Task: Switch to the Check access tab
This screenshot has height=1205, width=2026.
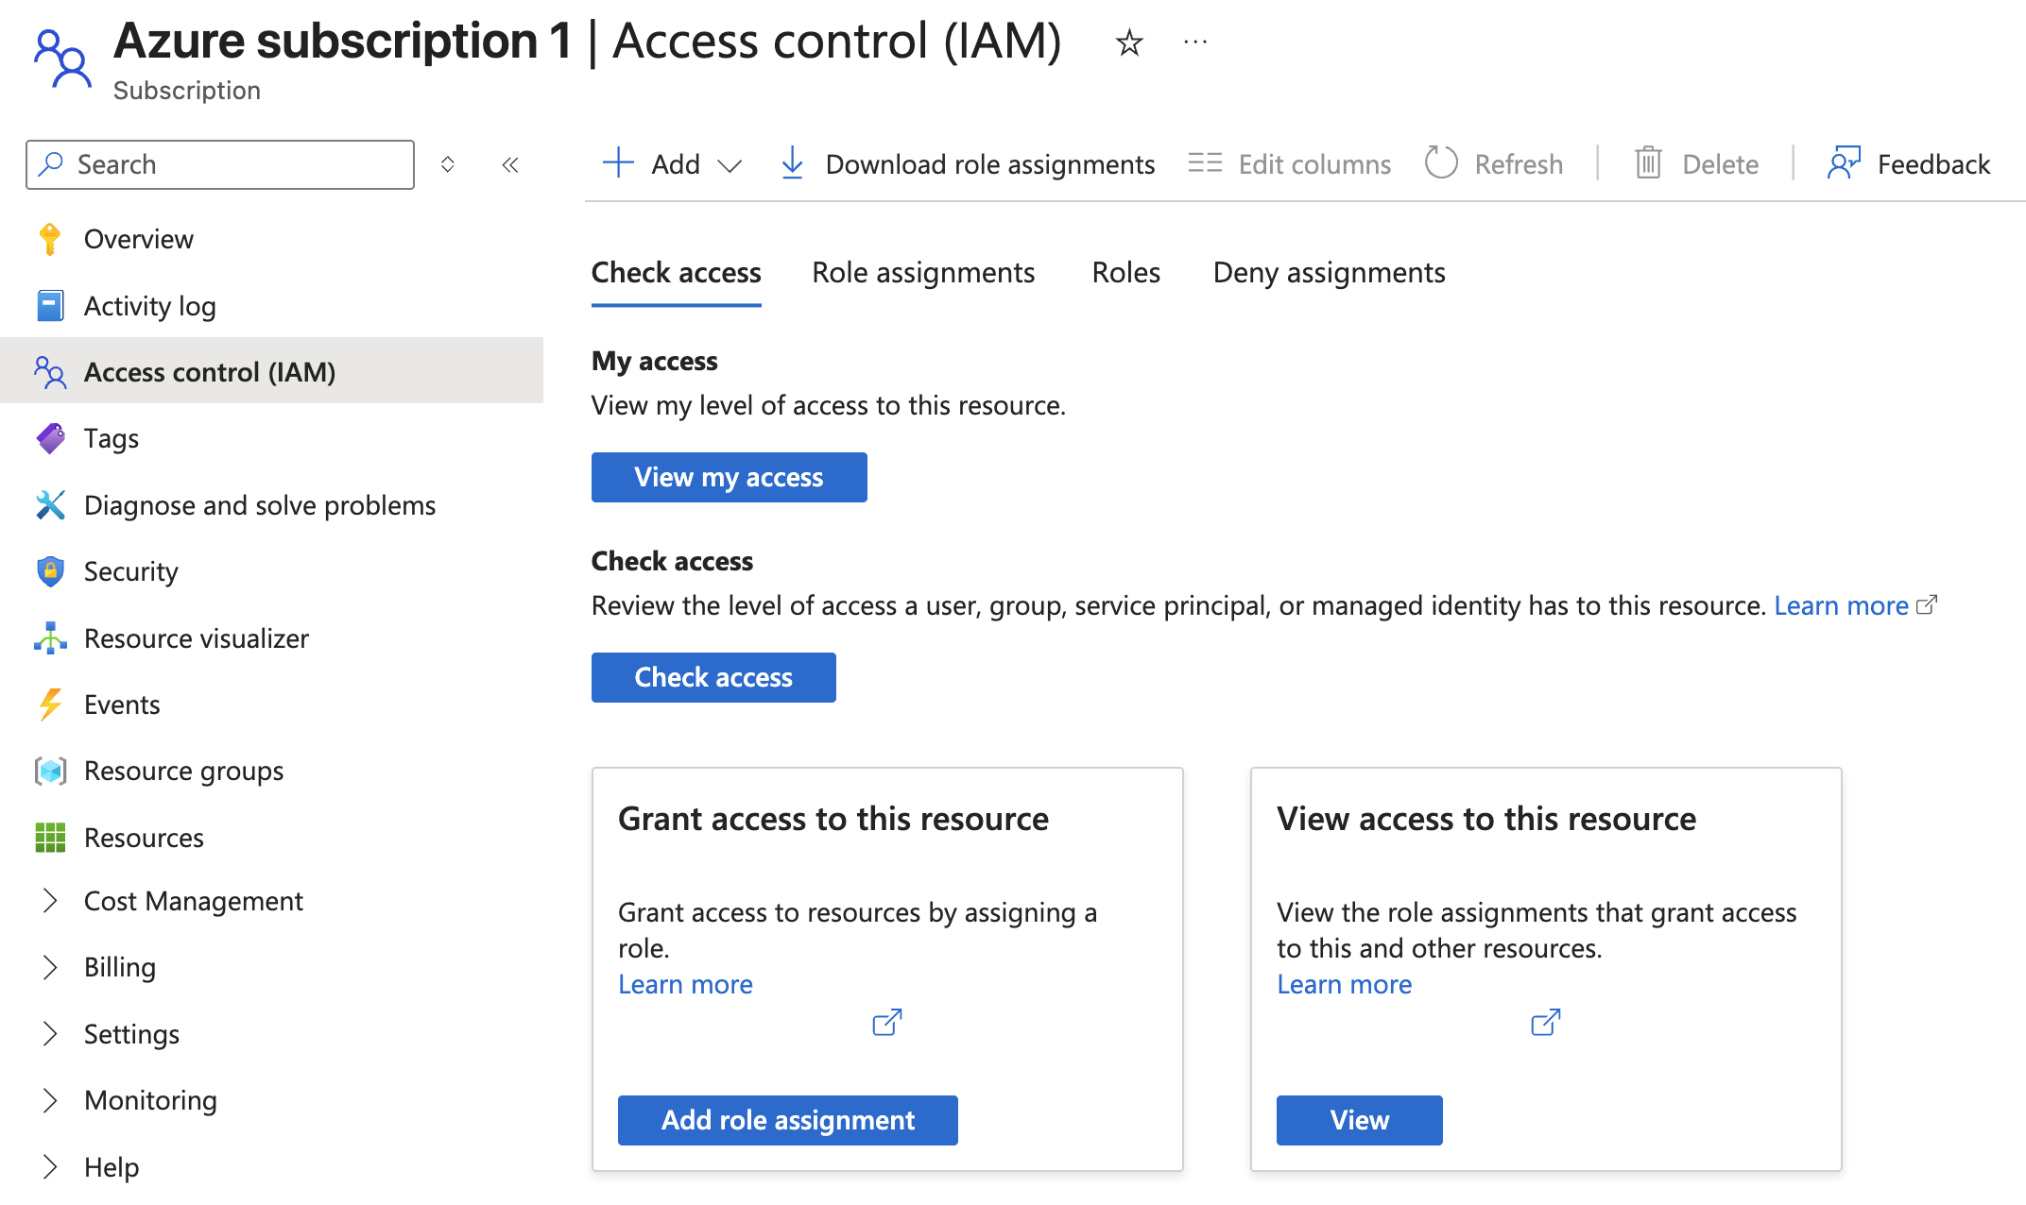Action: tap(676, 273)
